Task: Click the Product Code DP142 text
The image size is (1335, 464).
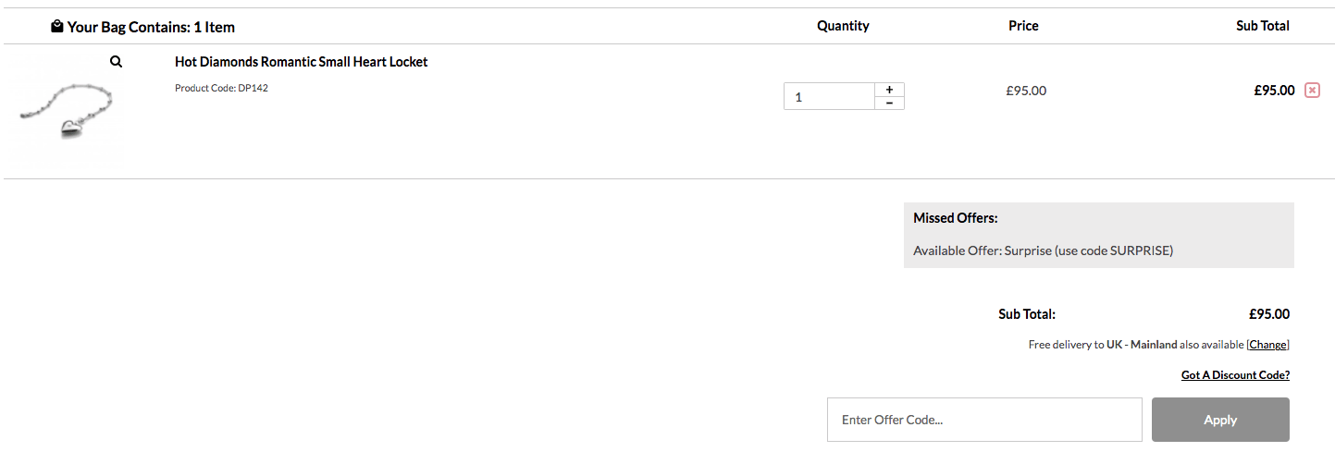Action: click(x=221, y=89)
